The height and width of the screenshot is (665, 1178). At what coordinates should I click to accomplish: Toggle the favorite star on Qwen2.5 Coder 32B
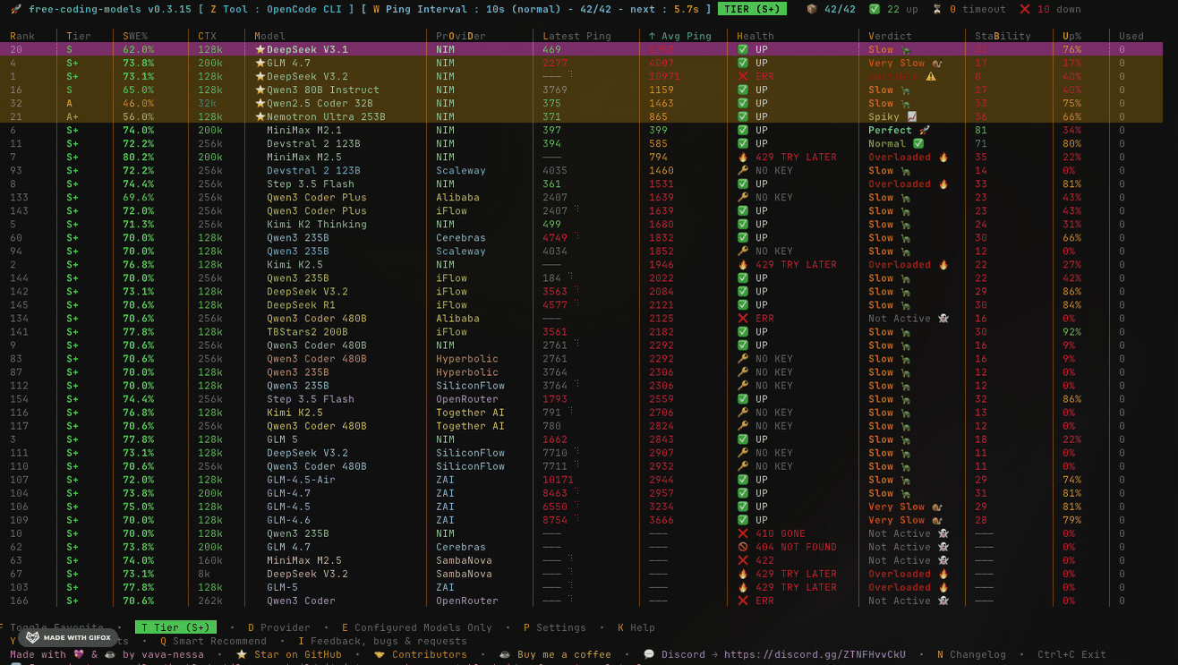tap(260, 103)
